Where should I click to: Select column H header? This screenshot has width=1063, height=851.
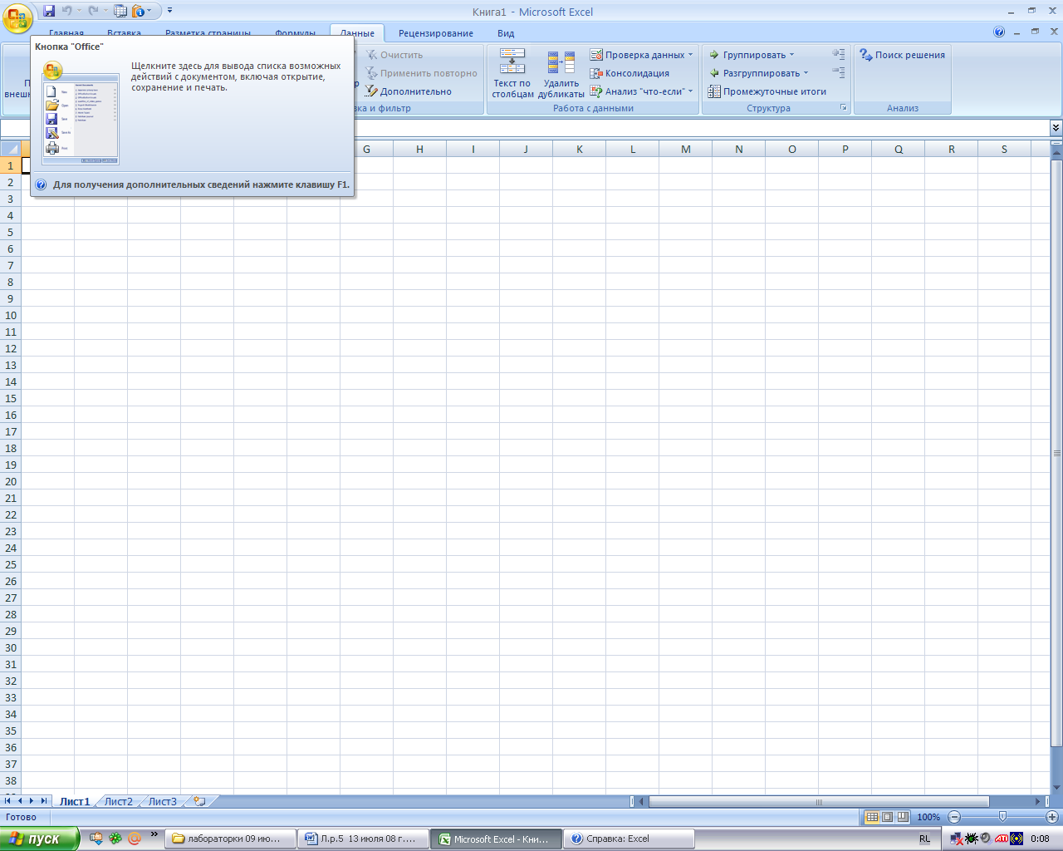pyautogui.click(x=419, y=149)
